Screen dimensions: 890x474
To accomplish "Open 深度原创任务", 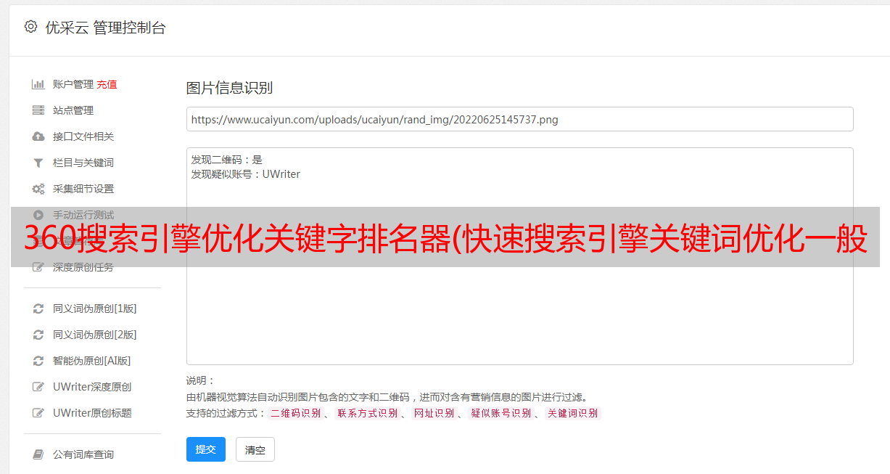I will [x=83, y=267].
